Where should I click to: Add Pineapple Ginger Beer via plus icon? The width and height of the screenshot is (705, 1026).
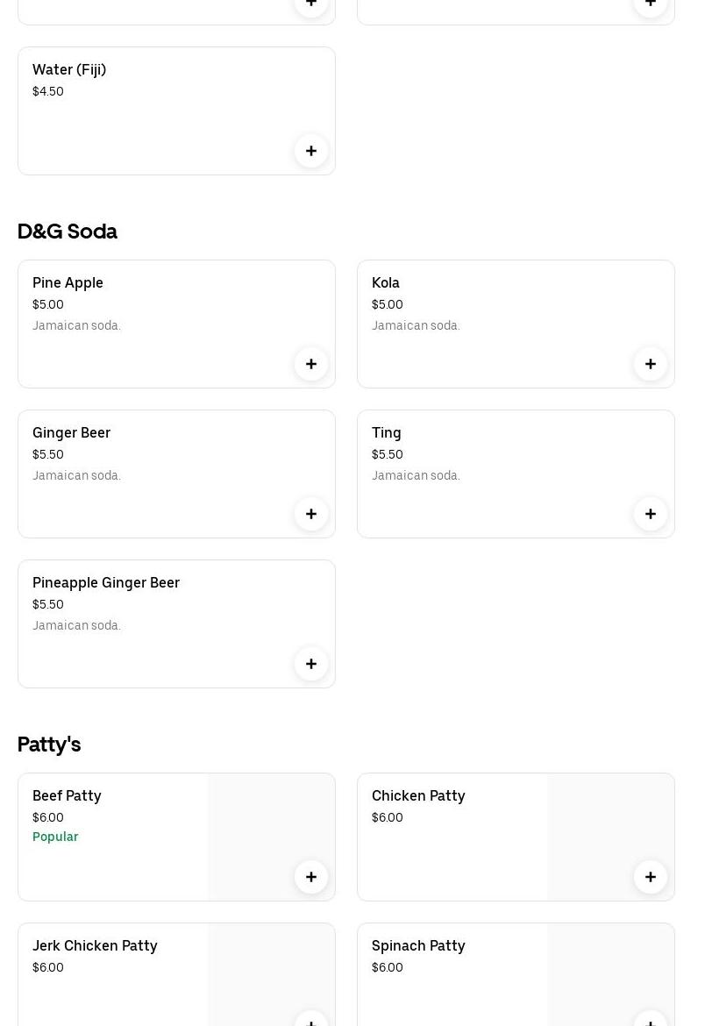311,664
